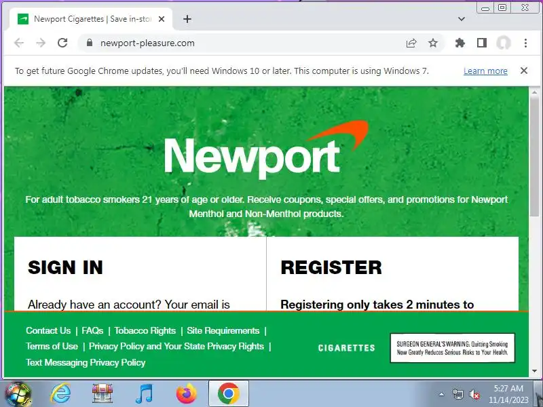Click the SIGN IN heading
543x407 pixels.
[65, 267]
